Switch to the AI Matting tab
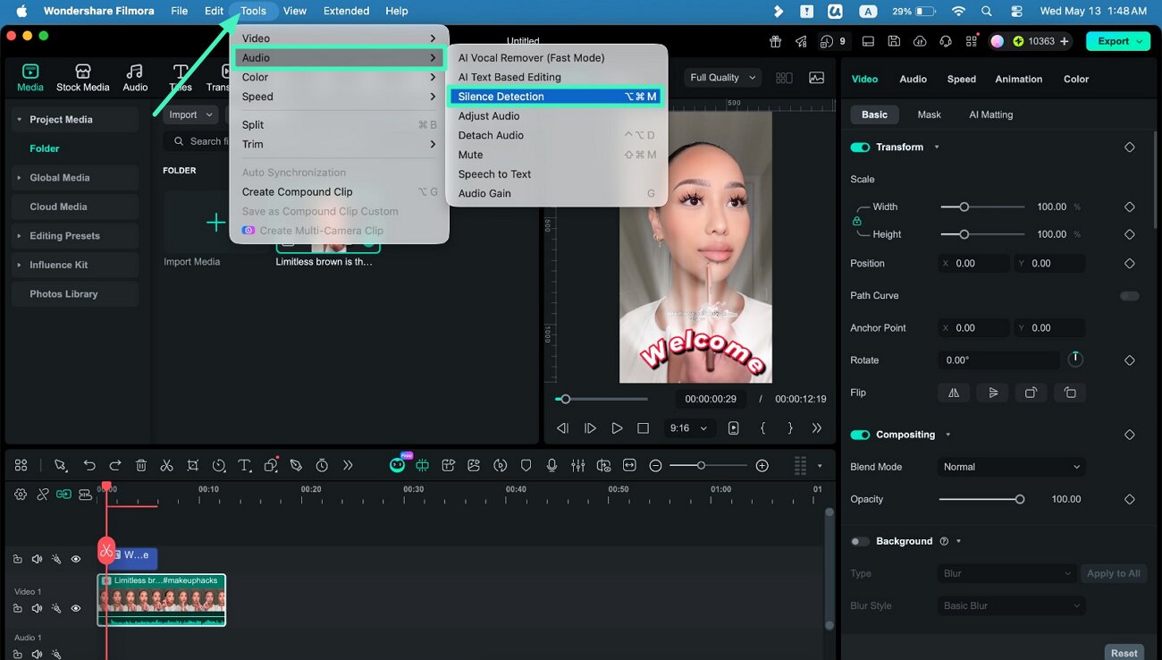The image size is (1162, 660). point(990,114)
